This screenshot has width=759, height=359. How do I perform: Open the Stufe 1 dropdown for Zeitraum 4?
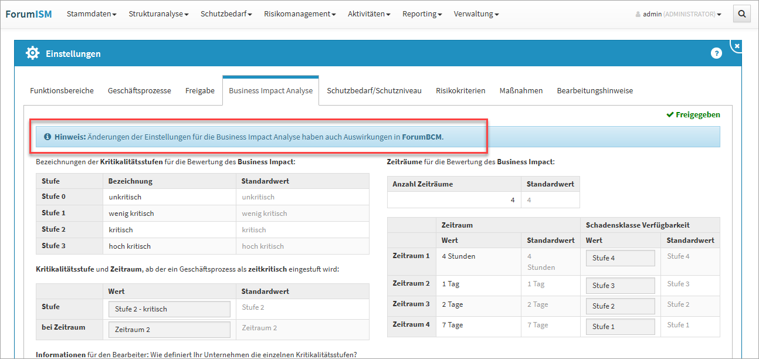click(620, 326)
